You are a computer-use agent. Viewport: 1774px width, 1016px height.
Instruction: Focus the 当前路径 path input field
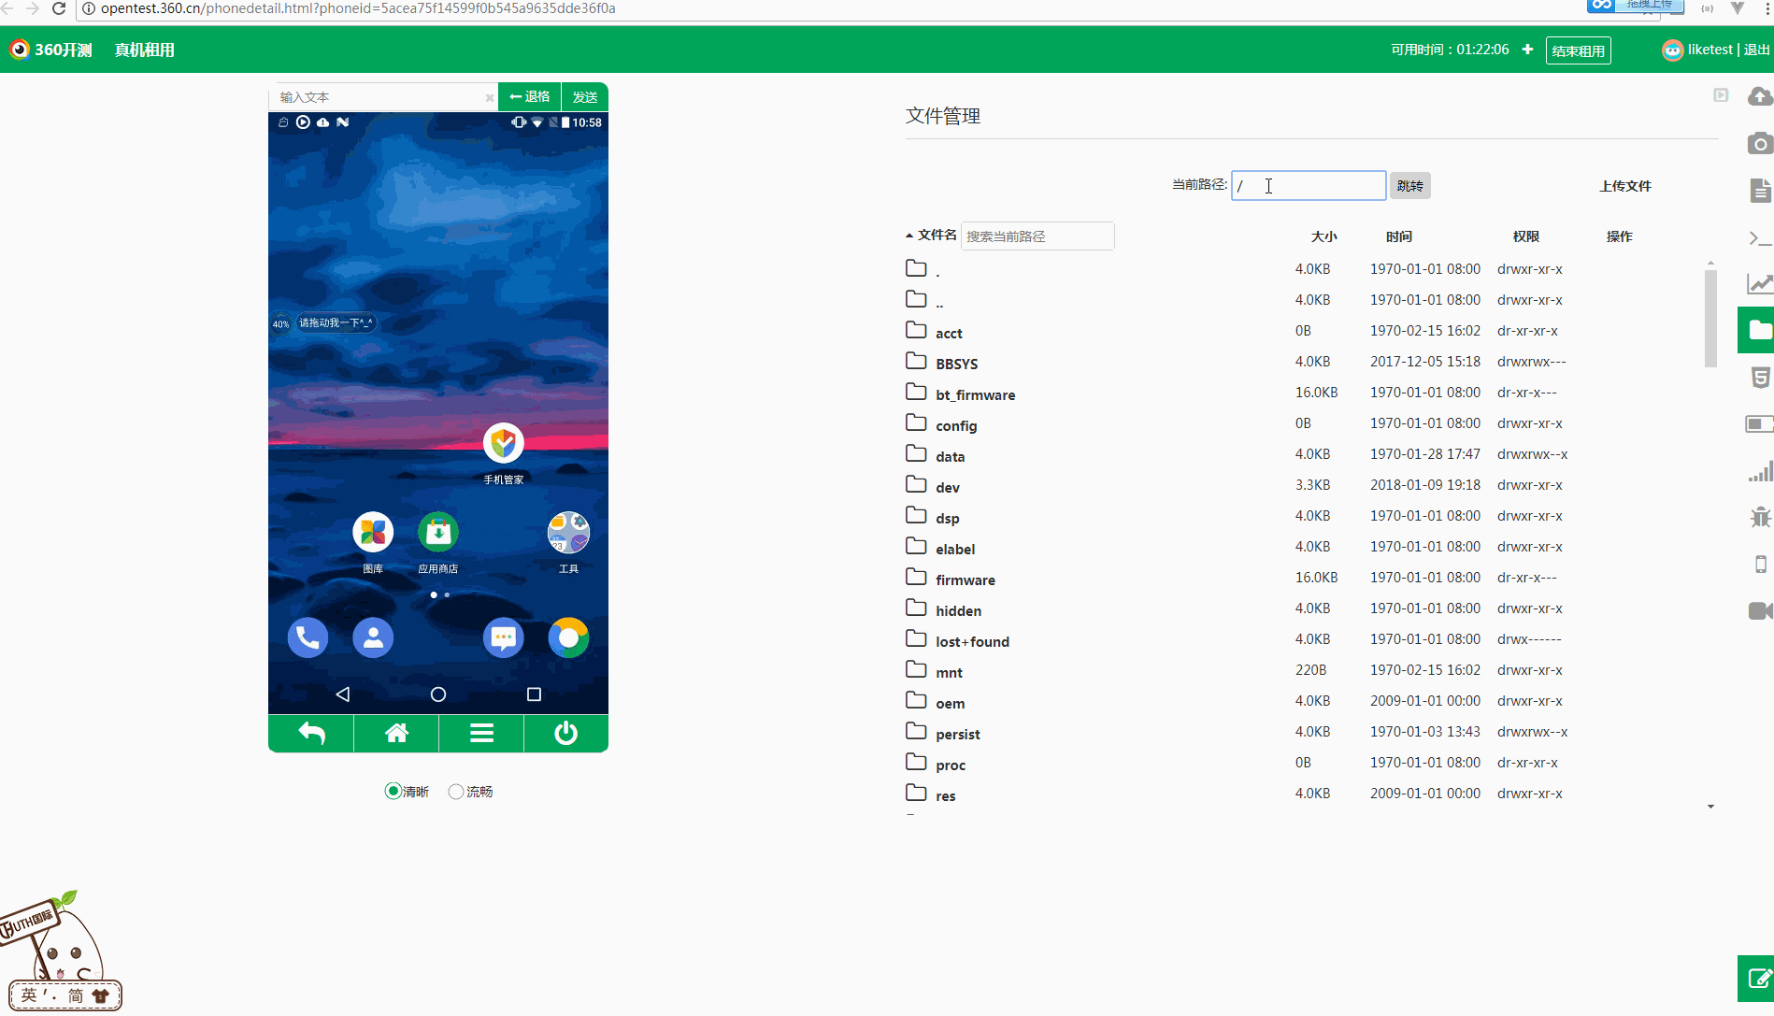(x=1309, y=185)
